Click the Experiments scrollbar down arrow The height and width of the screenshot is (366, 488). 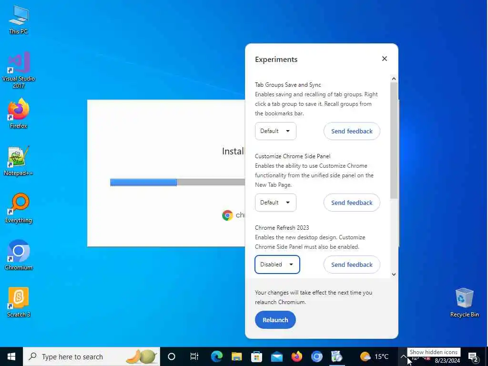pos(394,274)
